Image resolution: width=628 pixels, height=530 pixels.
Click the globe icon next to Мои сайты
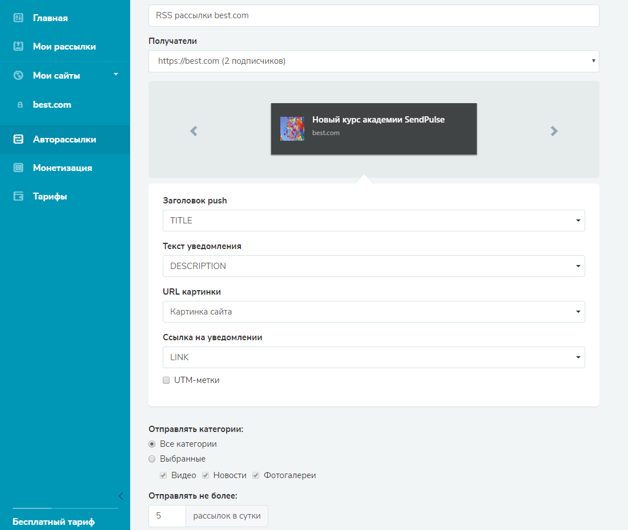(18, 75)
